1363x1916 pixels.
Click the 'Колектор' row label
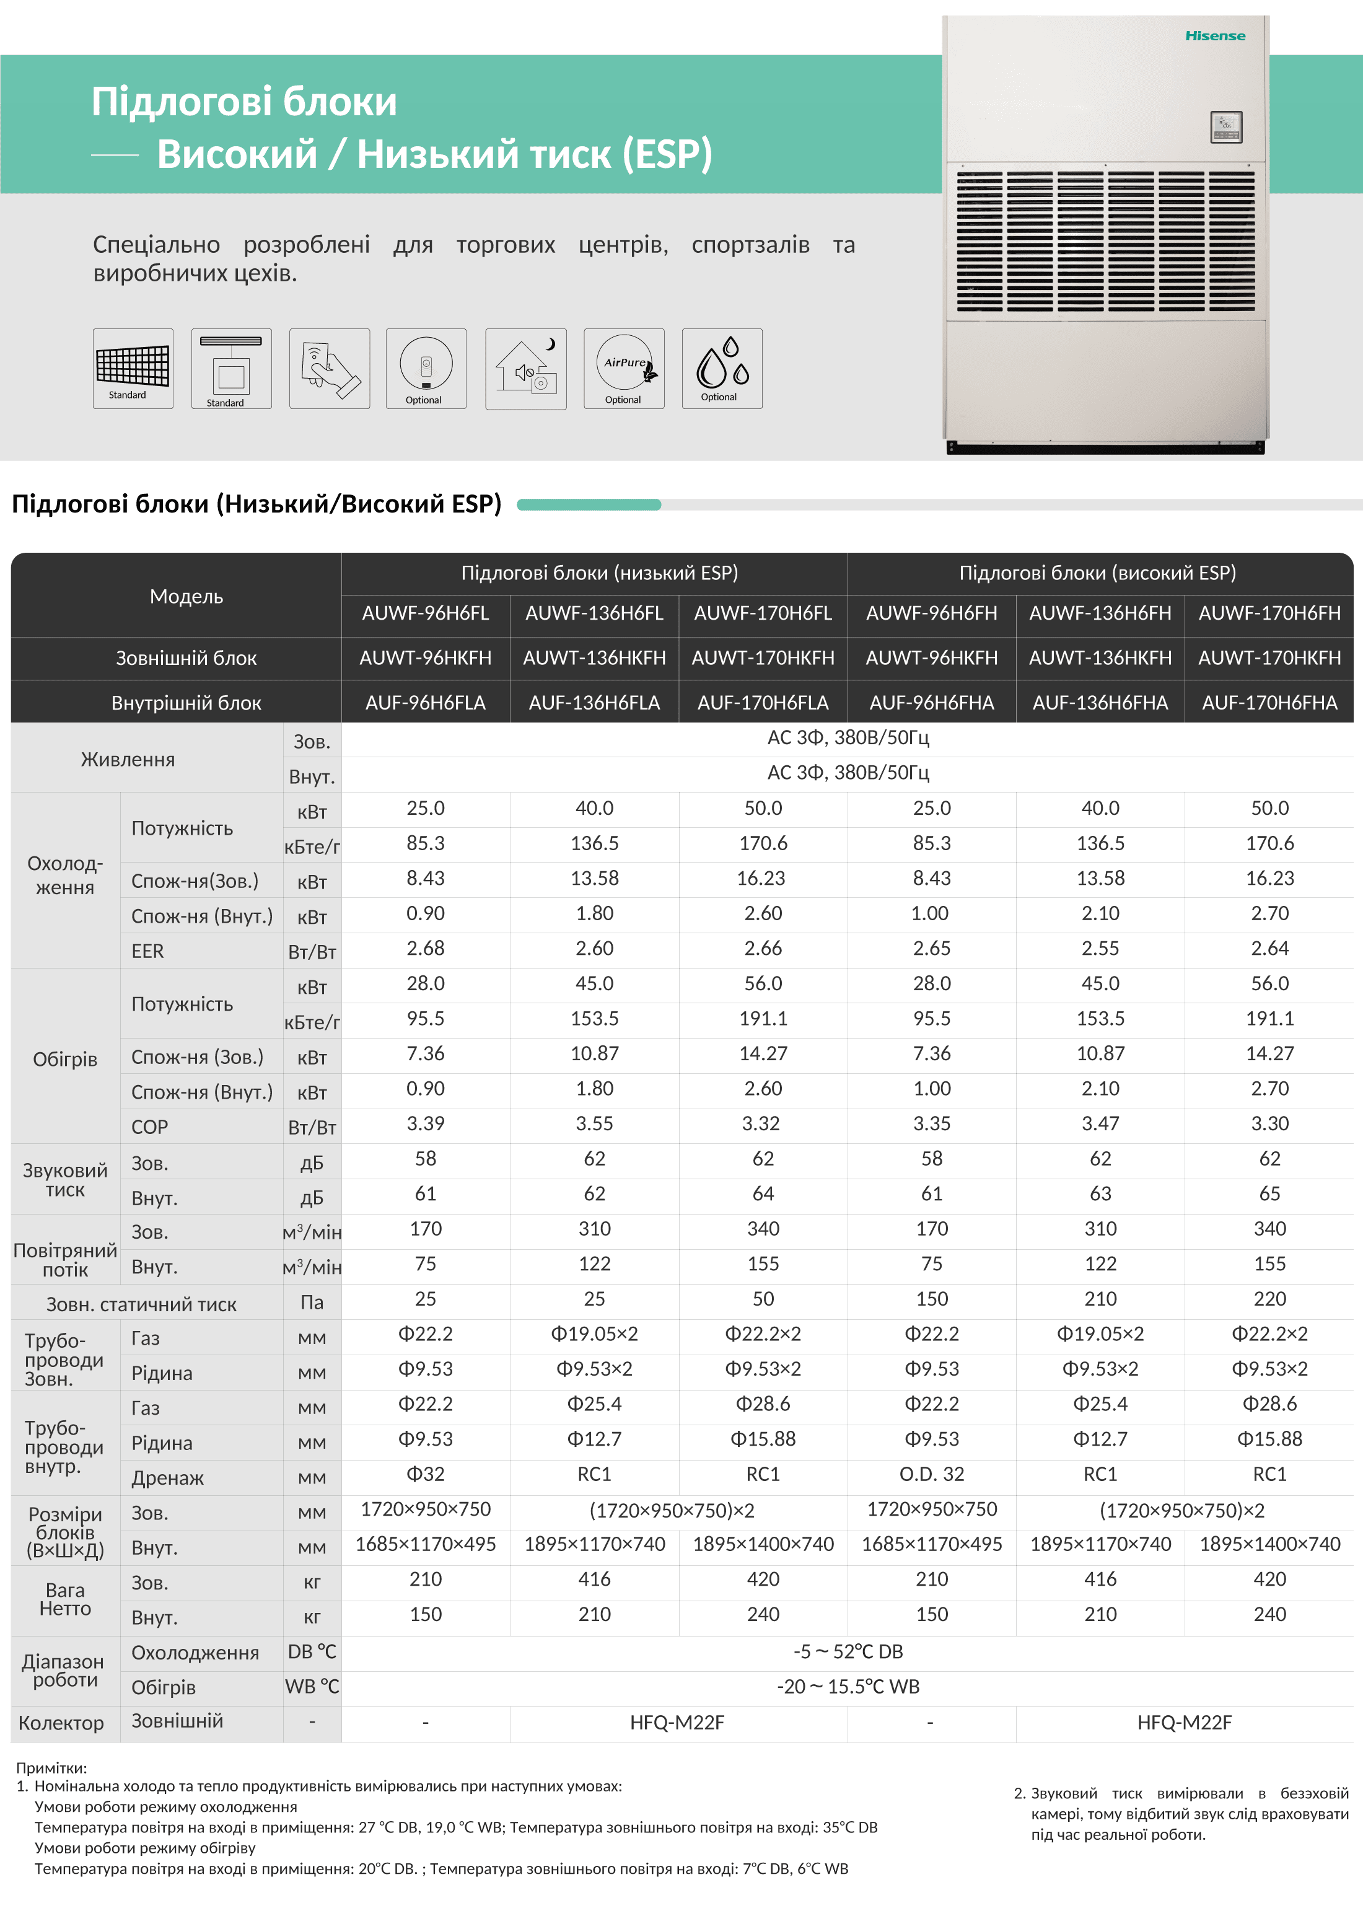pos(61,1724)
